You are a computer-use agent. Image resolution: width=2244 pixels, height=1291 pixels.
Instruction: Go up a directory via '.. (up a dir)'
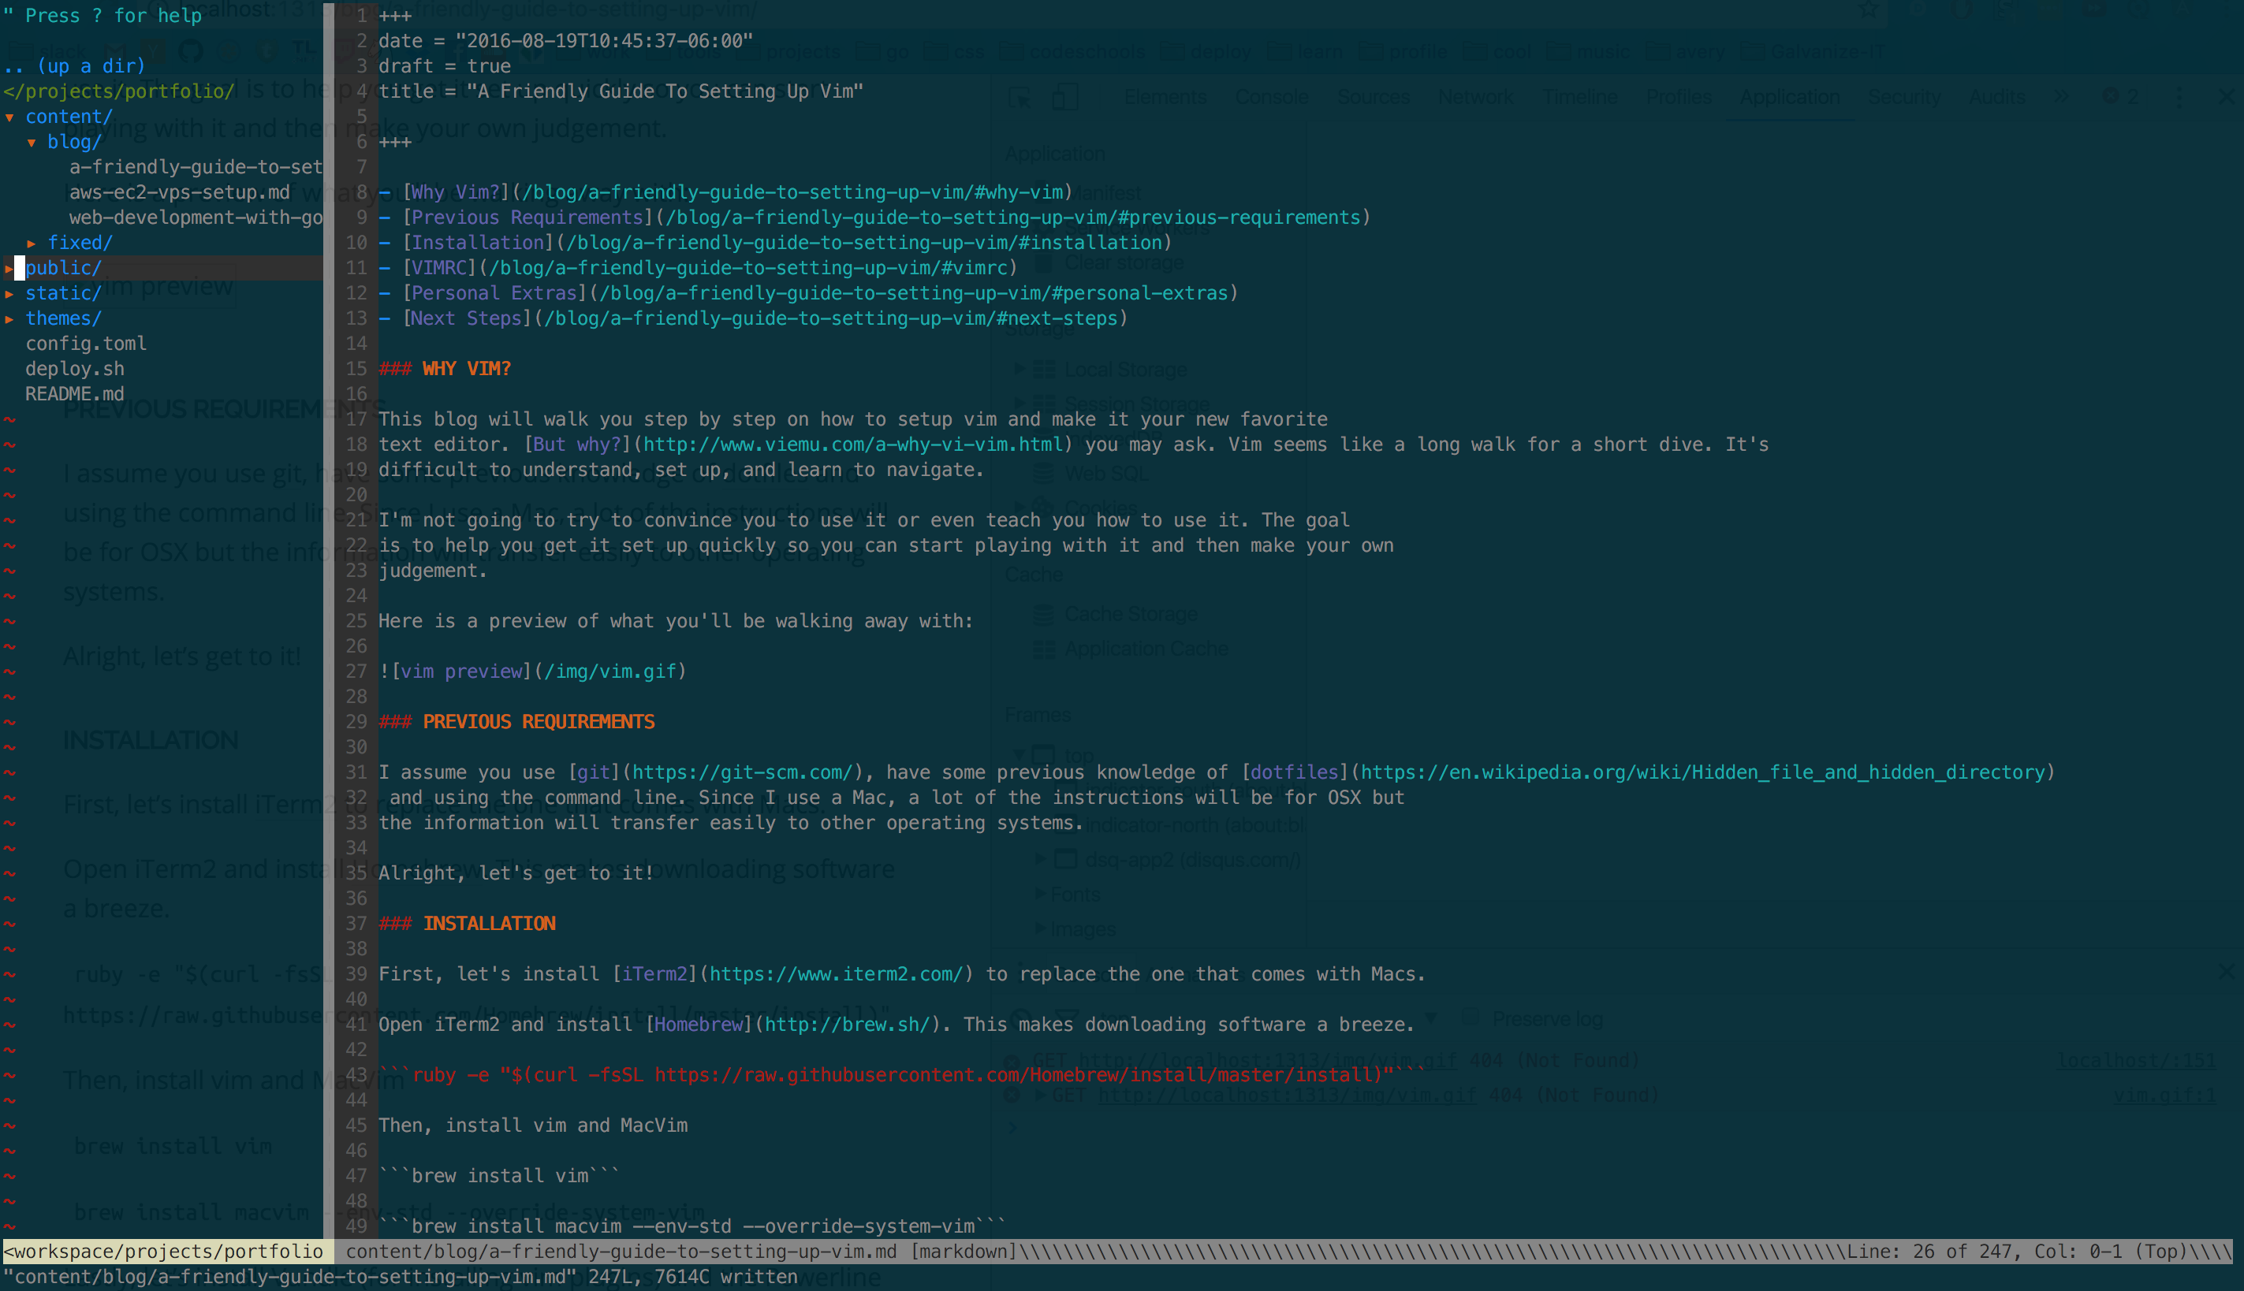(x=74, y=66)
